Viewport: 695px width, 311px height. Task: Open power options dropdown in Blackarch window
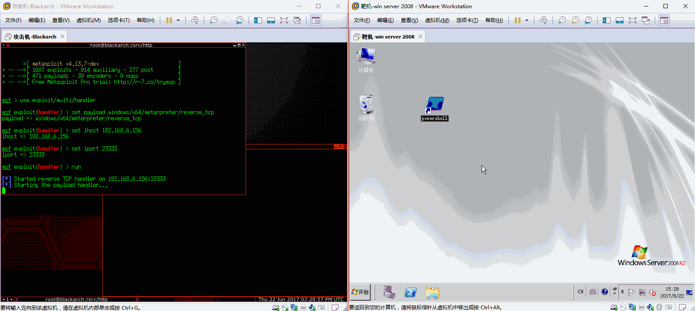pyautogui.click(x=178, y=20)
